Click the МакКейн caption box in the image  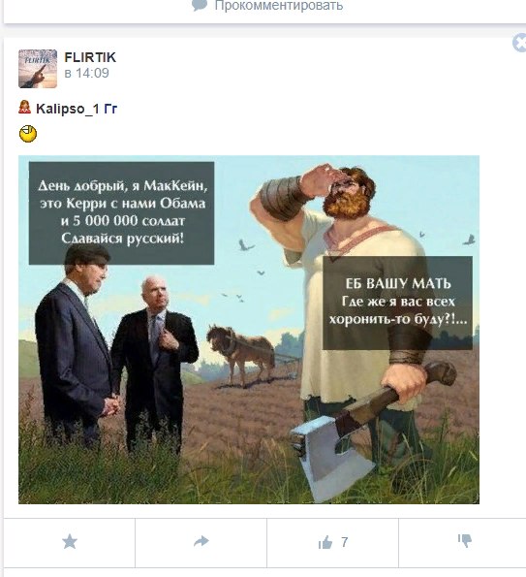122,213
